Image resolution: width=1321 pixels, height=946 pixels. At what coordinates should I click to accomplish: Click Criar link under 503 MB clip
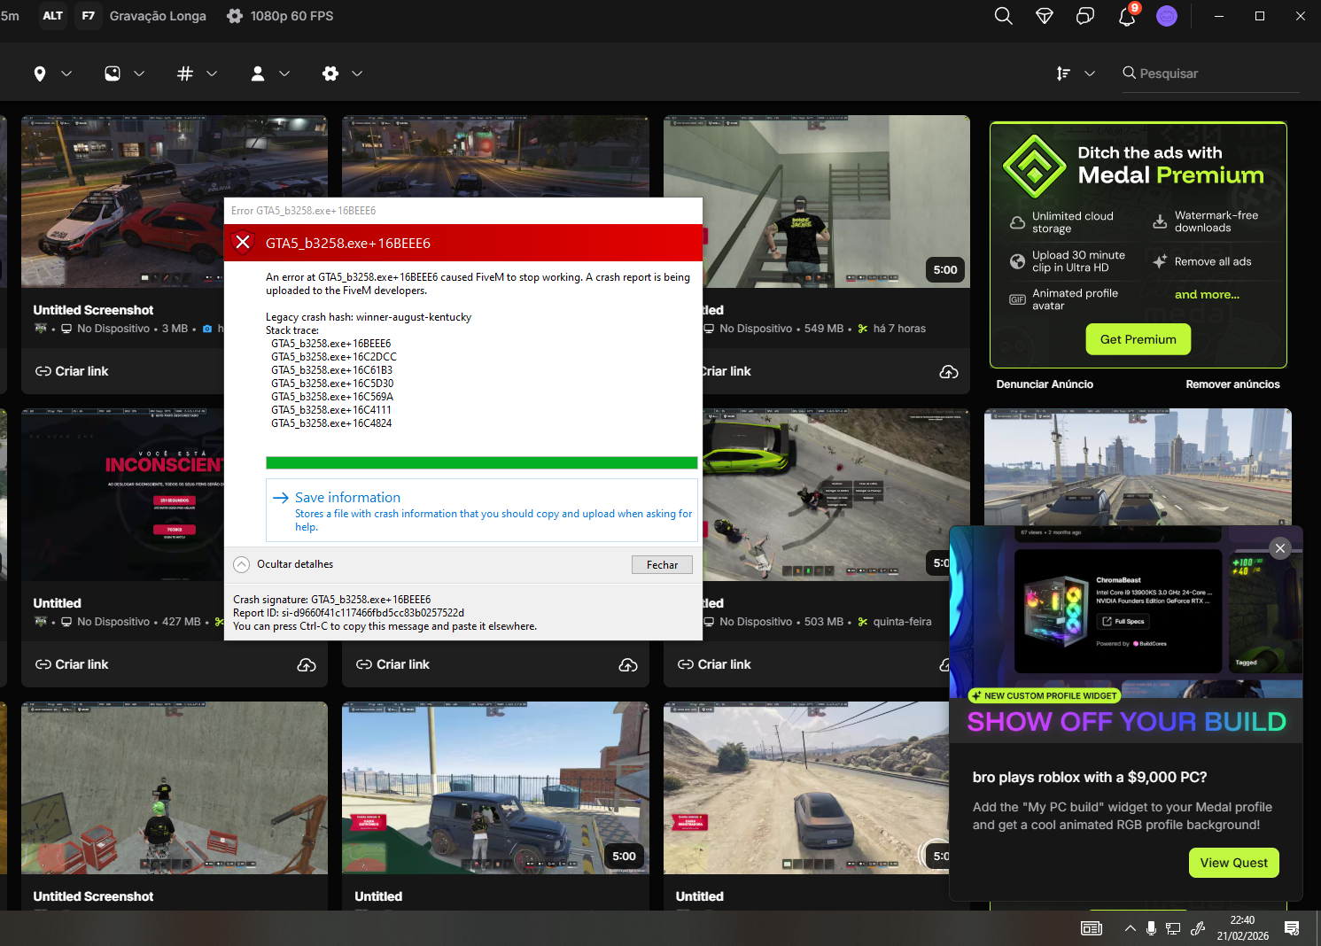(x=714, y=664)
